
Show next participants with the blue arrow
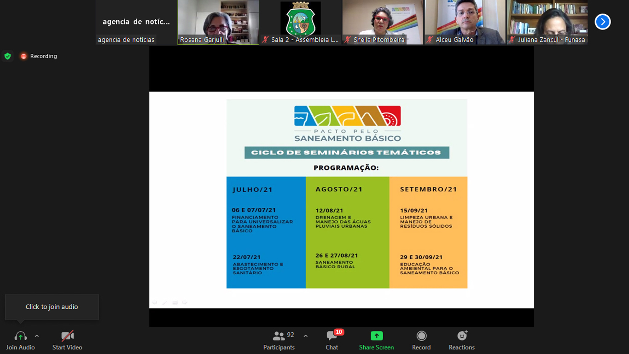602,22
